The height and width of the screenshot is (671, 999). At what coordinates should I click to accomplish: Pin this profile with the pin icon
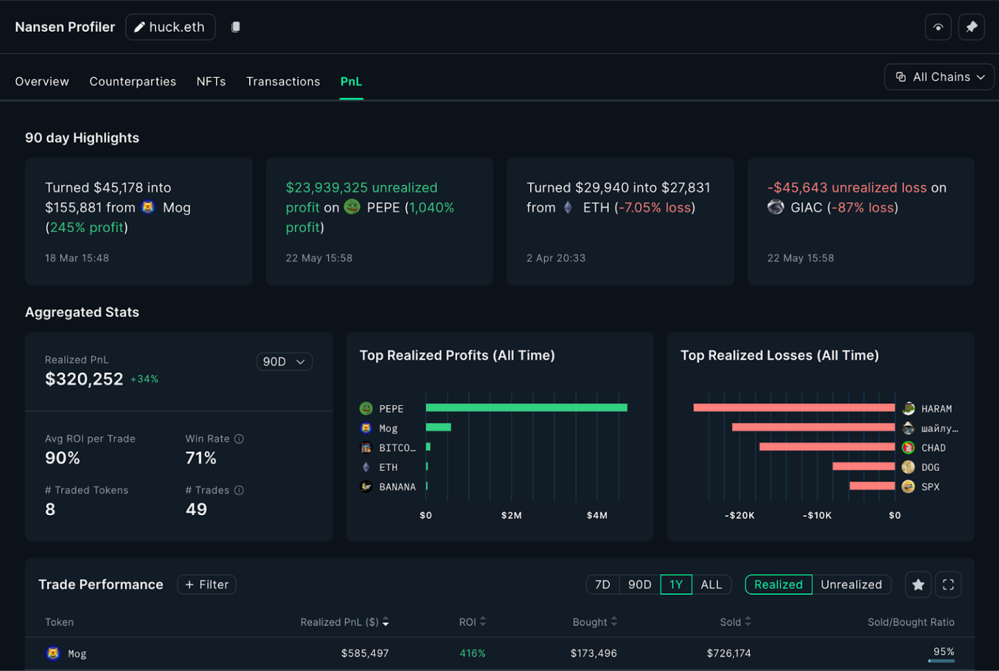pos(971,27)
